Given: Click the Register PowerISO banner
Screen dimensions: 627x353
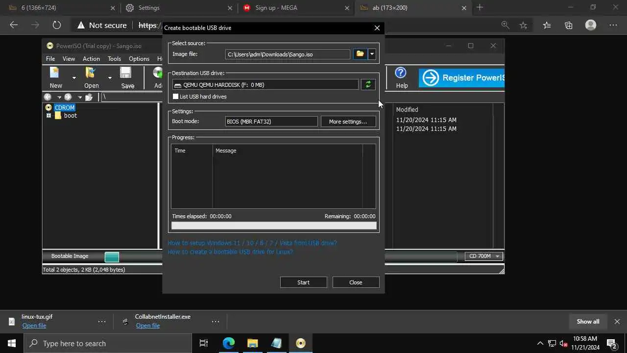Looking at the screenshot, I should 461,78.
